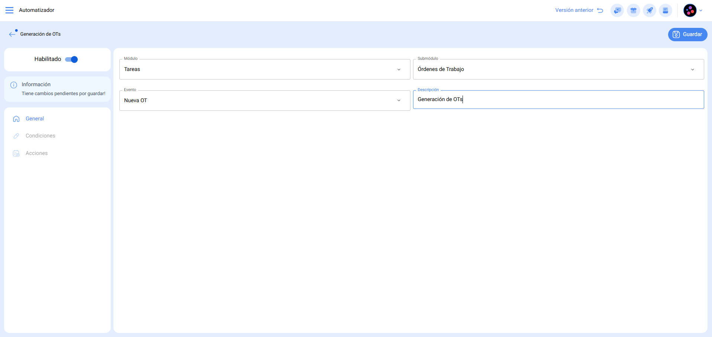Switch to the Acciones section

(36, 153)
